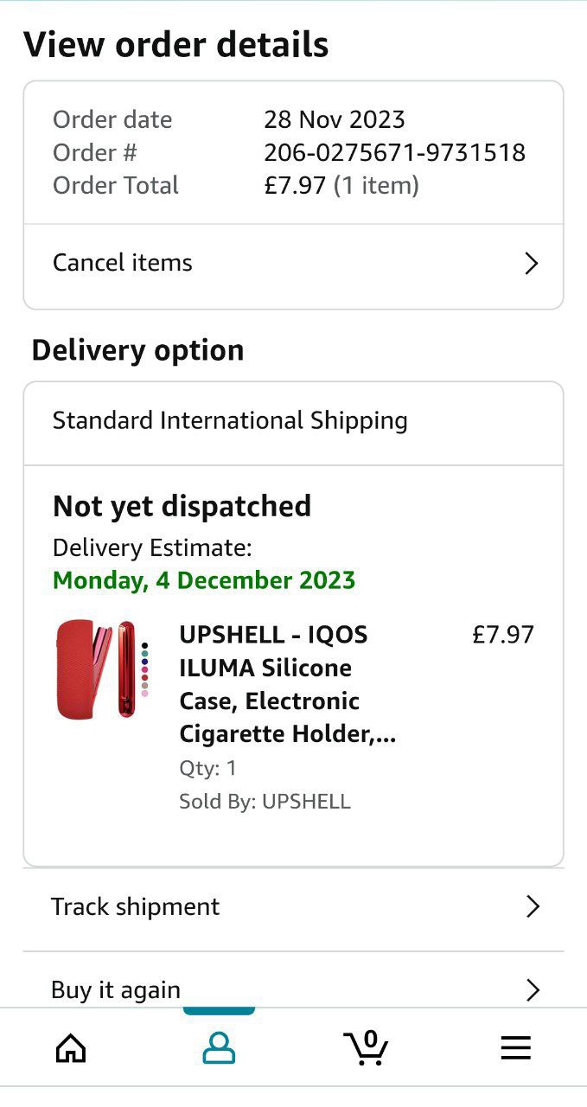Screen dimensions: 587x1107
Task: Select the Track shipment label
Action: coord(136,906)
